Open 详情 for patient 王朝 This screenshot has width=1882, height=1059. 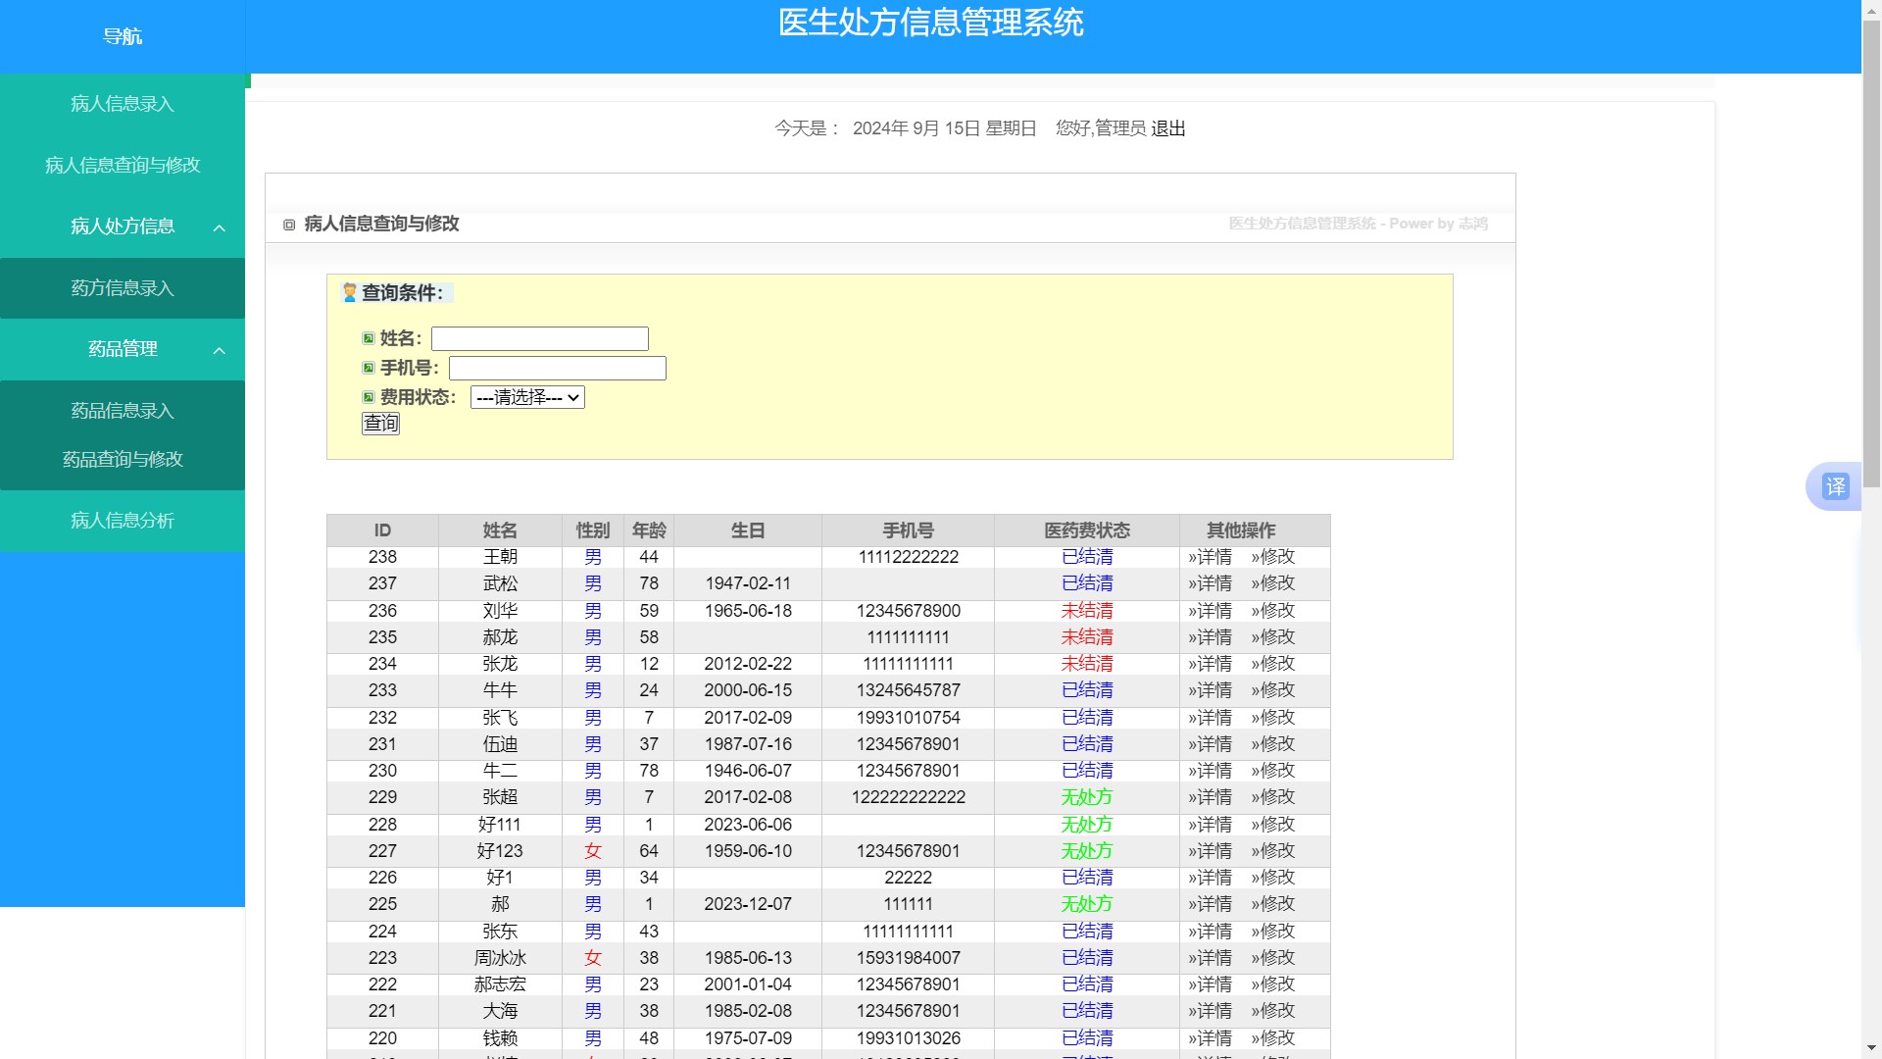click(x=1211, y=557)
